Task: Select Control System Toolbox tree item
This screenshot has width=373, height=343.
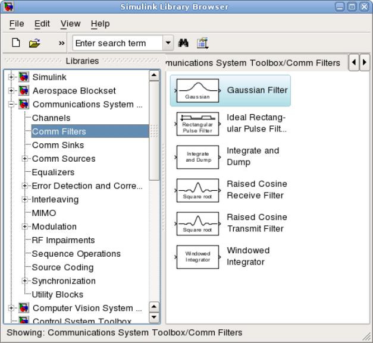Action: point(82,320)
